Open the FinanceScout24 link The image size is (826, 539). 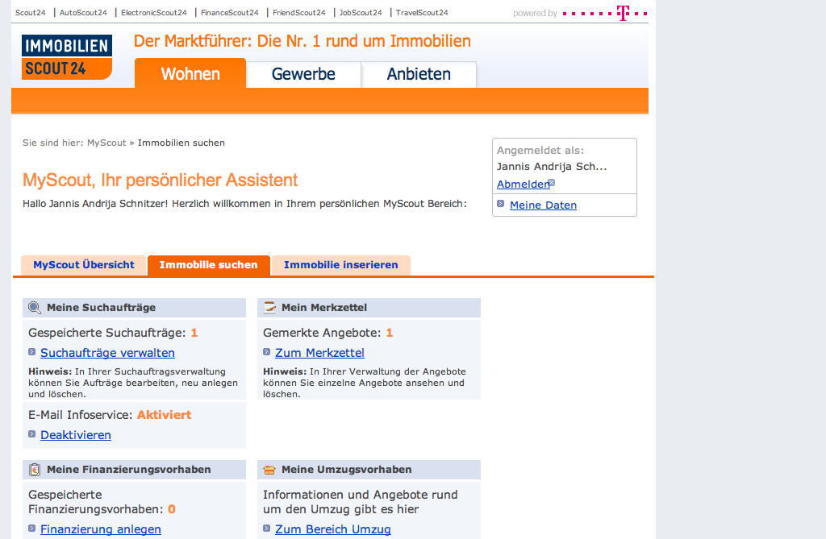point(230,13)
